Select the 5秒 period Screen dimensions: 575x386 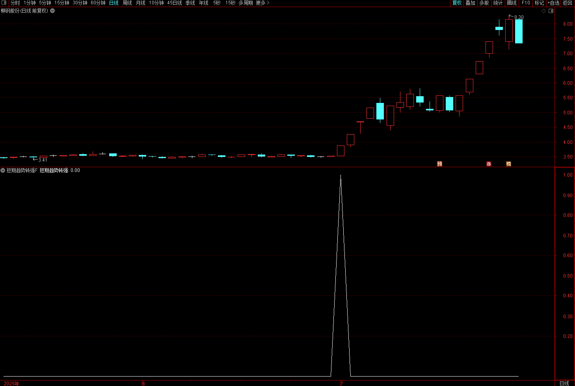[217, 3]
